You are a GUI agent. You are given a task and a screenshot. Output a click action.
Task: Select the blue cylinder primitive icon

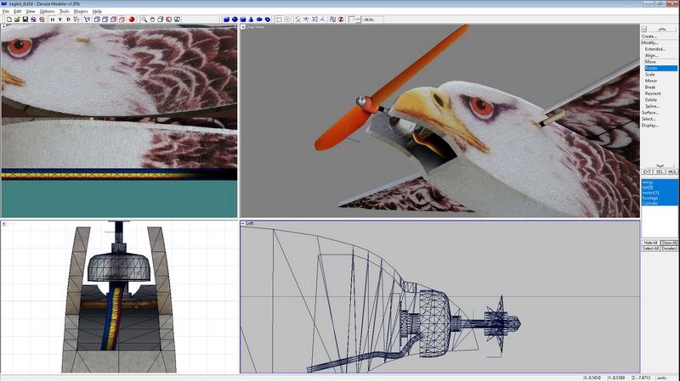coord(243,19)
